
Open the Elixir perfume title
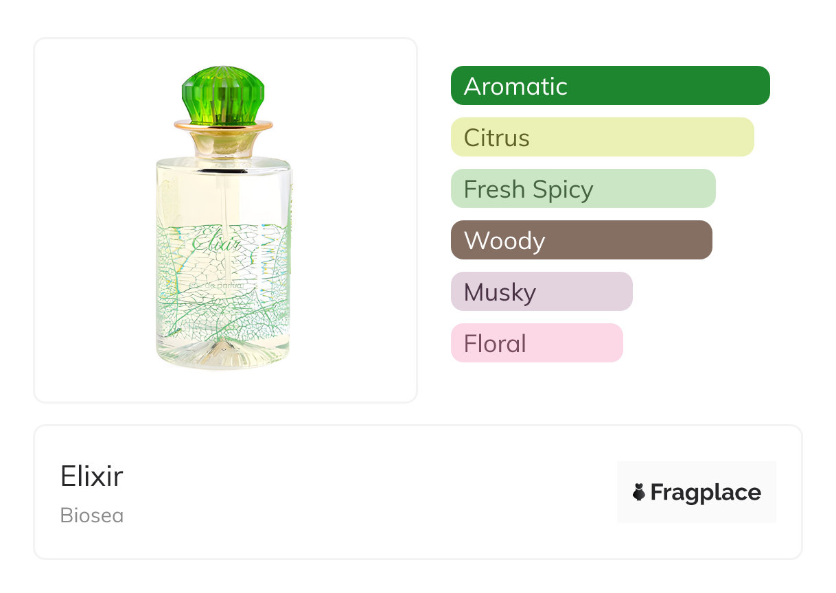91,476
